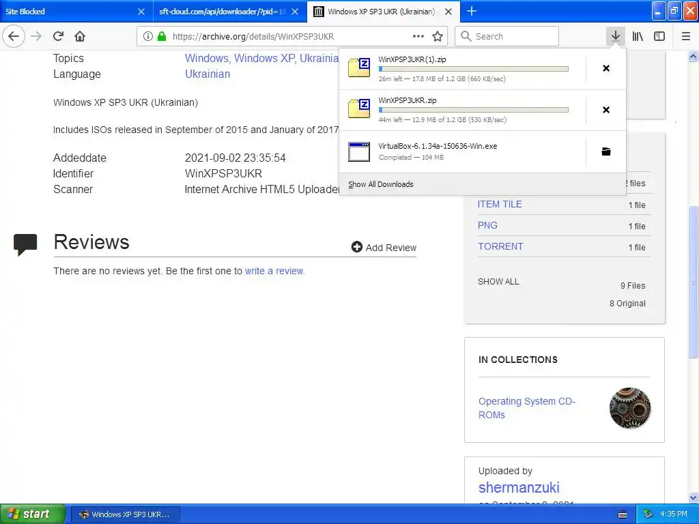Viewport: 699px width, 524px height.
Task: Click SHOW ALL files link
Action: 498,282
